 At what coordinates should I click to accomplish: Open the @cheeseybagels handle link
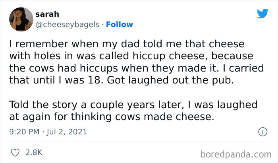point(68,25)
